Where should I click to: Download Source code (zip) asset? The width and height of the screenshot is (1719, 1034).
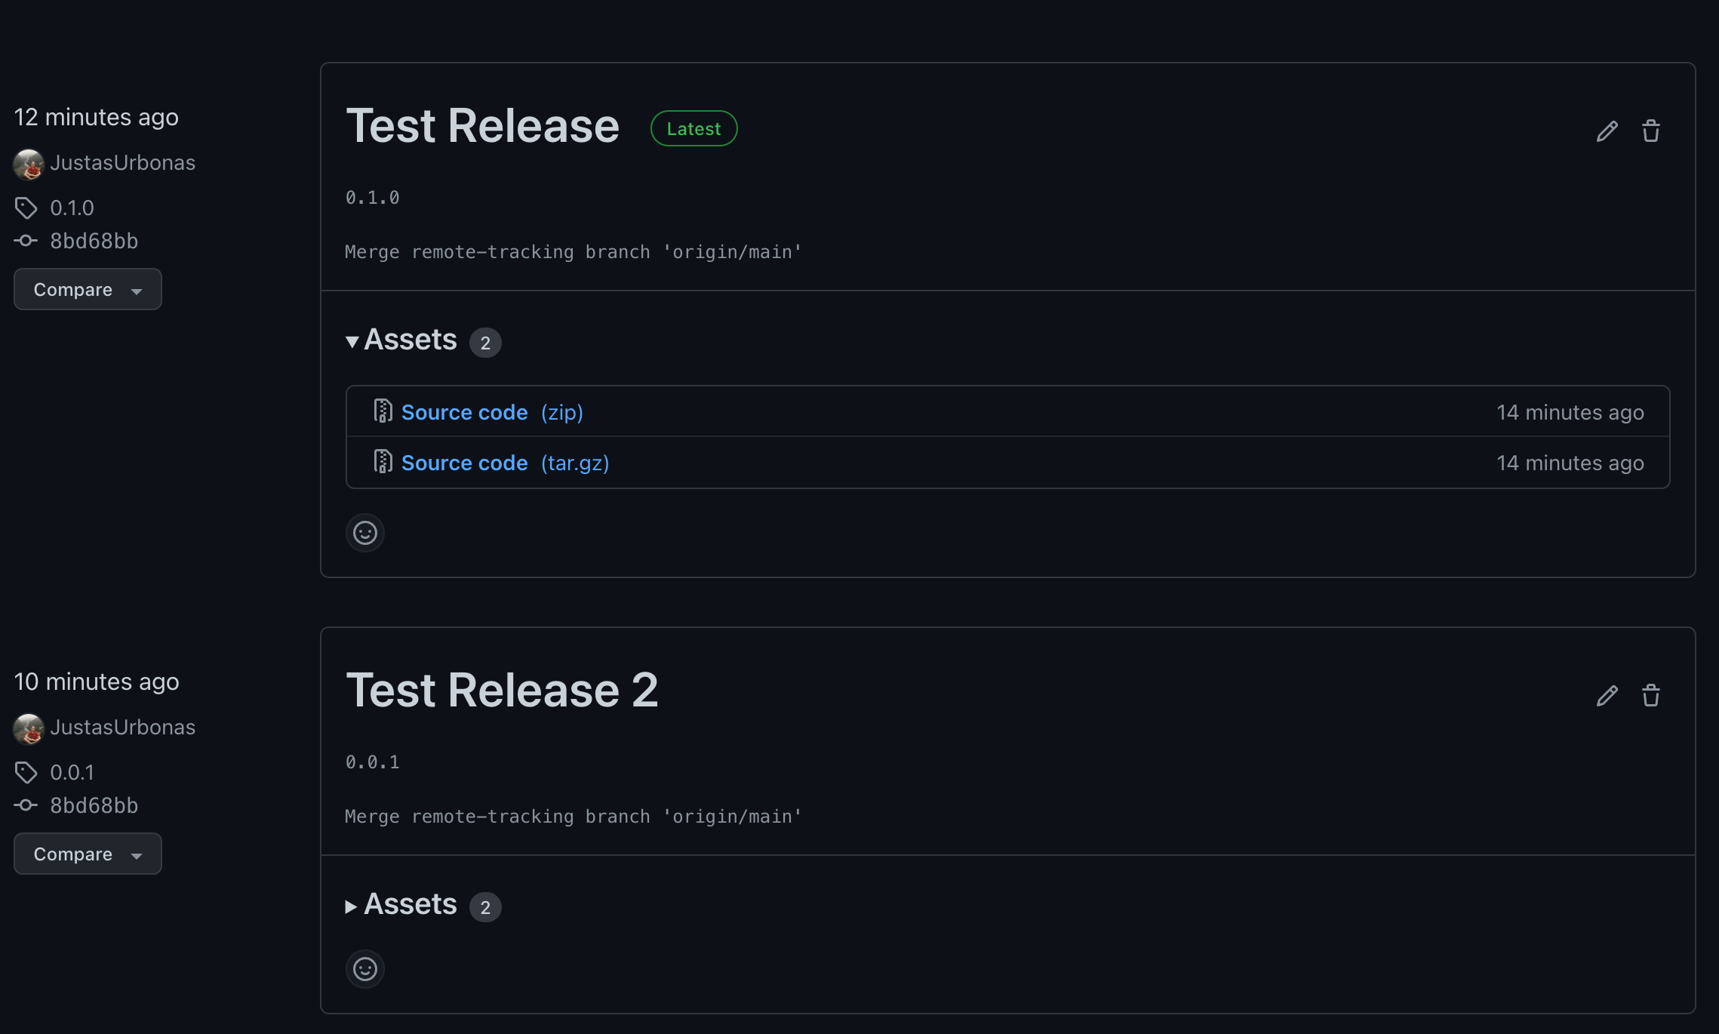pyautogui.click(x=465, y=413)
